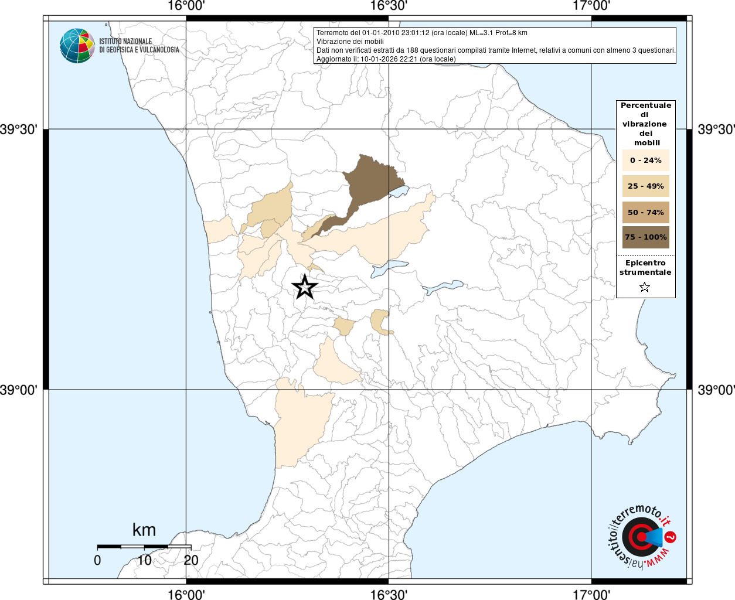Click the "Epicentro strumentale" legend label
Screen dimensions: 735x600
point(645,267)
